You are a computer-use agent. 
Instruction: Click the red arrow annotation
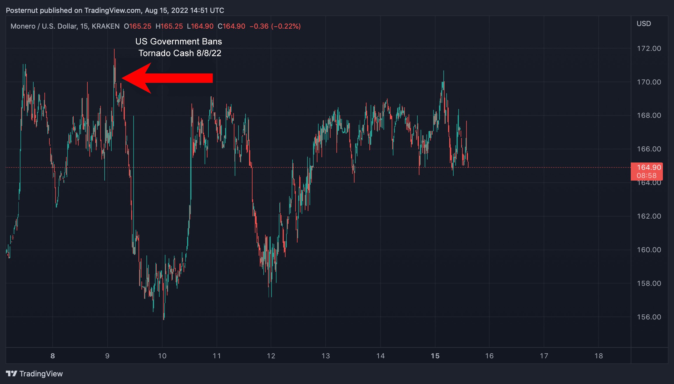(167, 78)
